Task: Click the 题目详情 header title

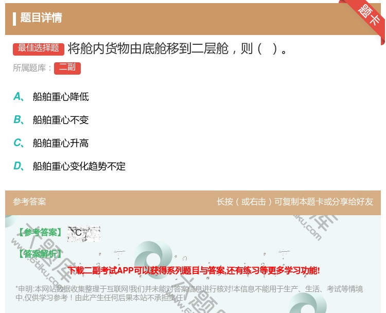Action: pos(41,18)
